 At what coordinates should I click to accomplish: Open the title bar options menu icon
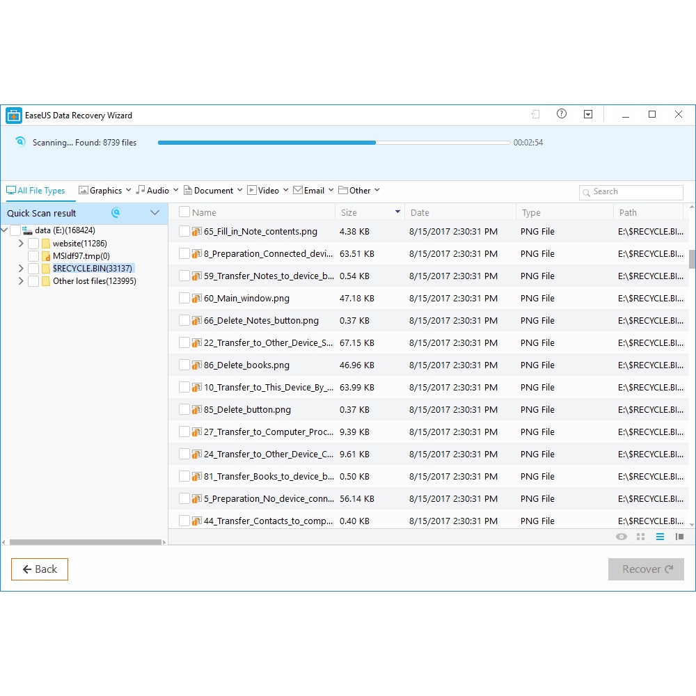588,115
